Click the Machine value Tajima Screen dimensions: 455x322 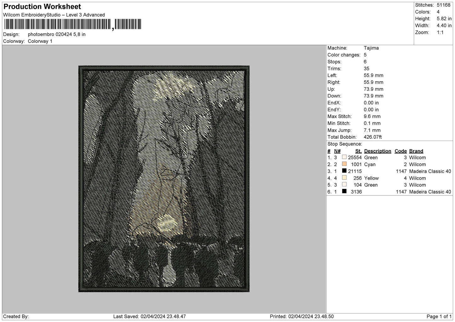[x=371, y=48]
